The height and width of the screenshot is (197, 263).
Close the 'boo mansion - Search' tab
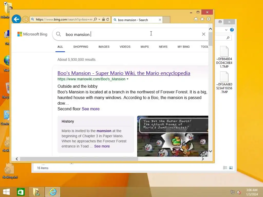(160, 20)
